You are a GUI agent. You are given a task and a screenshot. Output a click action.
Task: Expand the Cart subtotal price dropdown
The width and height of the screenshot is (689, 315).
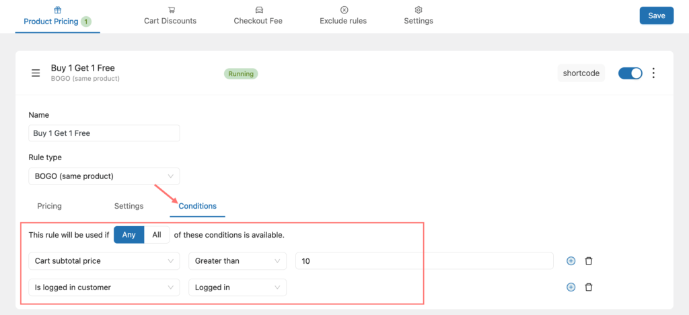(x=104, y=261)
